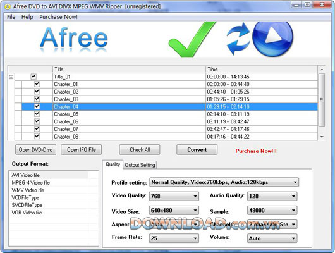Open the Help menu
Image resolution: width=335 pixels, height=253 pixels.
coord(27,17)
